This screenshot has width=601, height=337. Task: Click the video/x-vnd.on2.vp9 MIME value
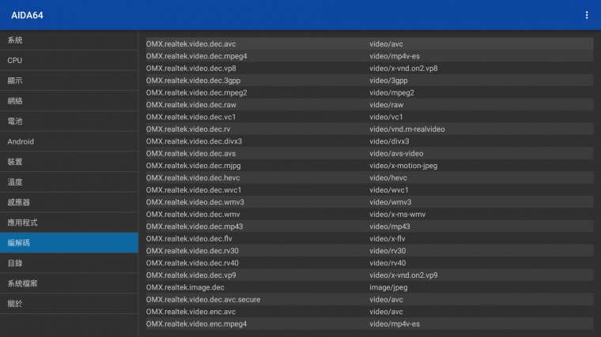tap(403, 275)
